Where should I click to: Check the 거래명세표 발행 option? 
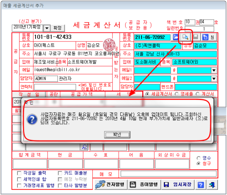tap(20, 186)
